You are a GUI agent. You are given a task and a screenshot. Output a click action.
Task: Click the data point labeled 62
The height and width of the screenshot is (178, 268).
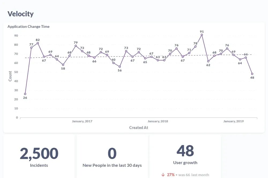(208, 61)
